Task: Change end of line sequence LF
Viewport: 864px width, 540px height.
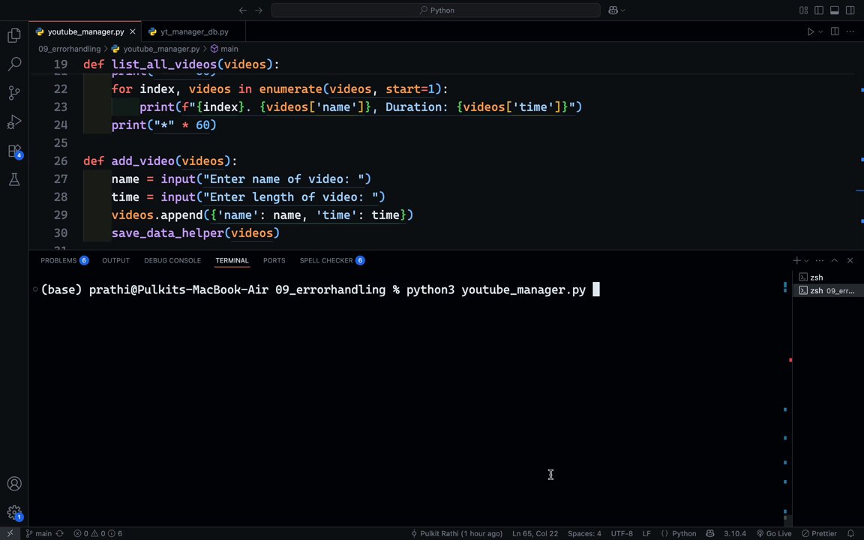Action: click(x=646, y=533)
